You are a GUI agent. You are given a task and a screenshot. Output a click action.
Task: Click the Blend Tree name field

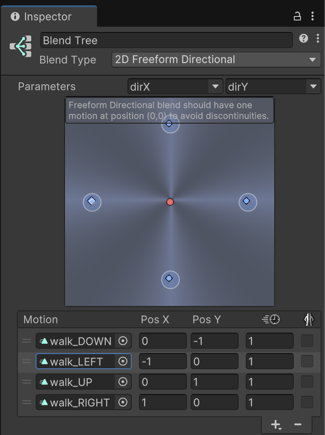coord(167,40)
